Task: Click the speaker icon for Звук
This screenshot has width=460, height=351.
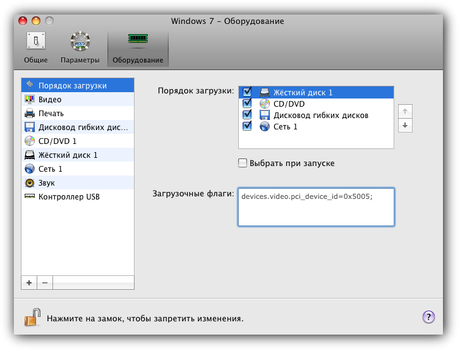Action: 30,182
